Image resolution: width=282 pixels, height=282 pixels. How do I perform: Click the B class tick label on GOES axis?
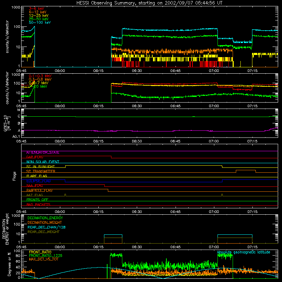[19, 124]
